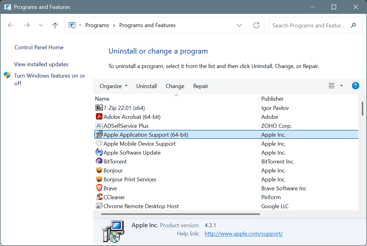Open the apple.com support help link

coord(244,234)
